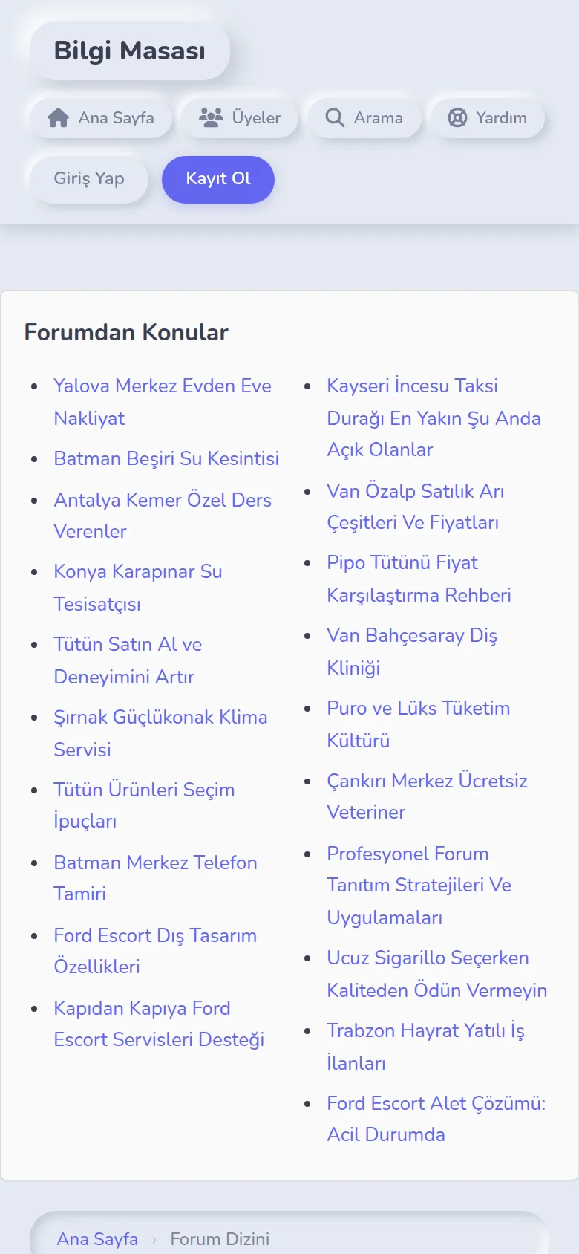Click the members group icon

(211, 117)
